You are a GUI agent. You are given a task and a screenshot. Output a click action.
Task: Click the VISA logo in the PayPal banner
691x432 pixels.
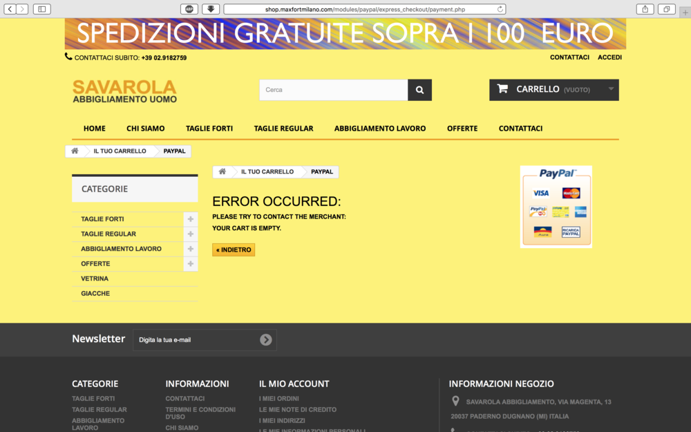click(541, 193)
